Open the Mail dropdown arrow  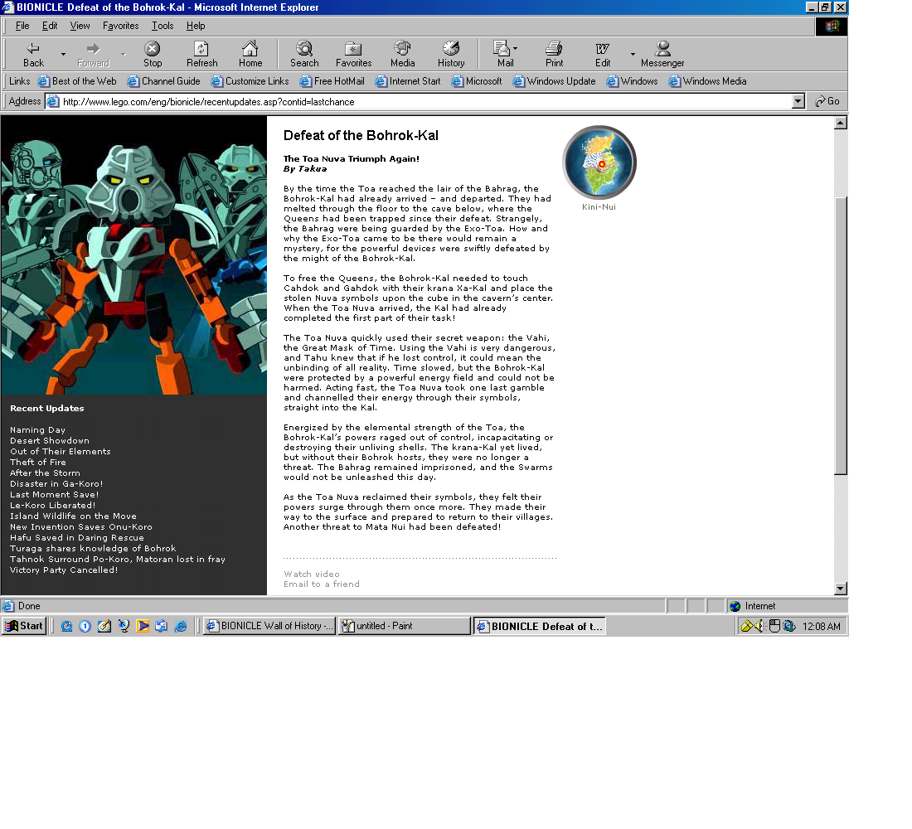[516, 49]
